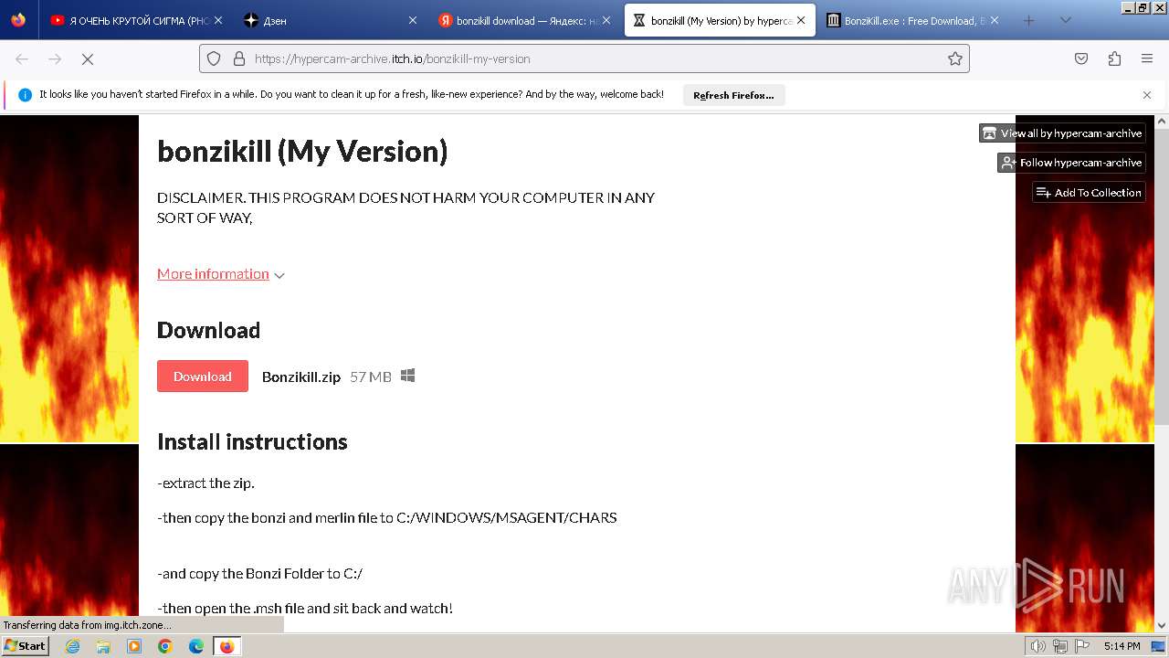Launch Internet Explorer from taskbar
This screenshot has width=1169, height=658.
coord(73,646)
